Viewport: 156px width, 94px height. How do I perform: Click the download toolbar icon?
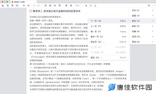(x=95, y=5)
